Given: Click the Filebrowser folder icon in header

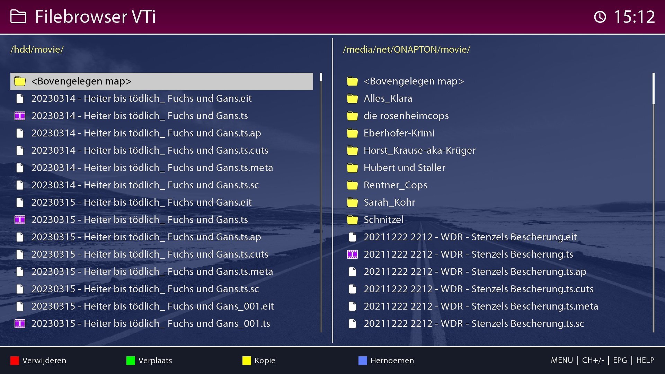Looking at the screenshot, I should [x=18, y=16].
